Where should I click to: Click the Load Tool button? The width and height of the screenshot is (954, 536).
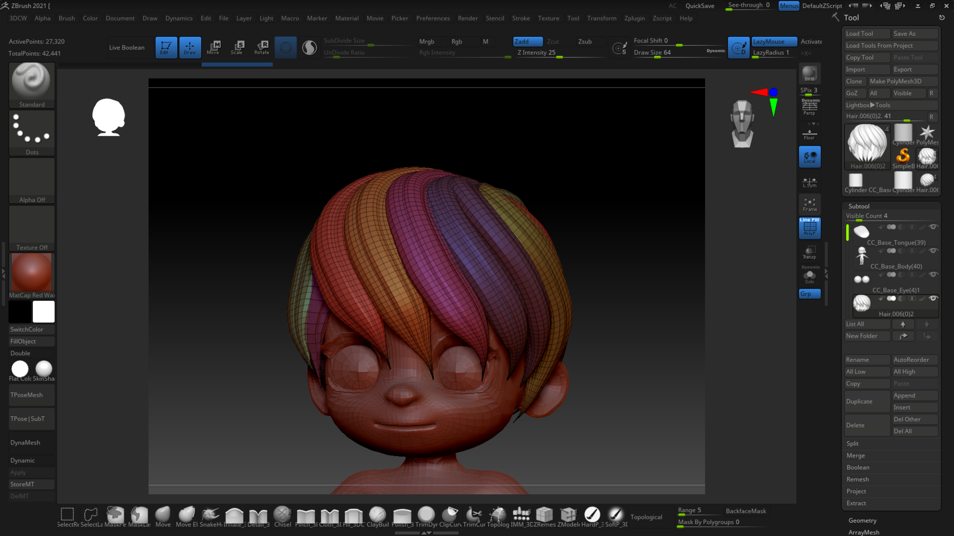pyautogui.click(x=867, y=33)
